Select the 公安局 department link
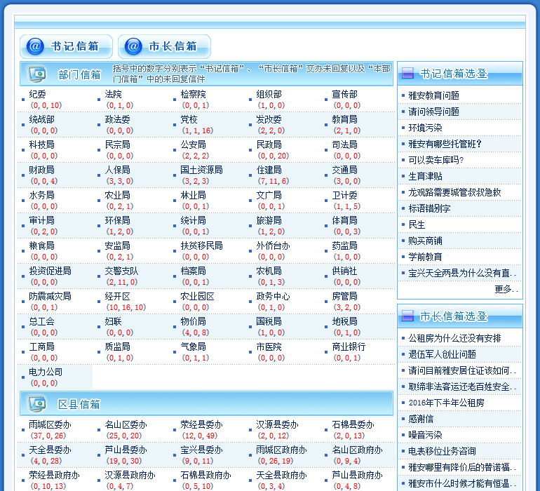Screen dimensions: 540x491 coord(193,144)
